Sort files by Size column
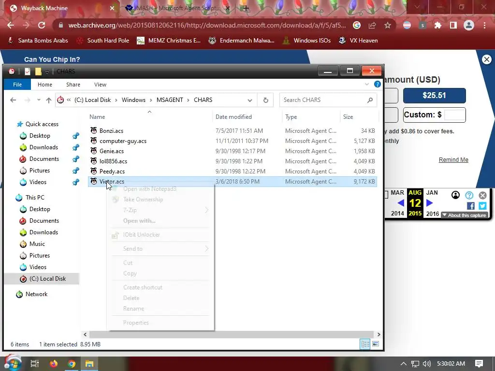This screenshot has width=495, height=371. coord(358,117)
